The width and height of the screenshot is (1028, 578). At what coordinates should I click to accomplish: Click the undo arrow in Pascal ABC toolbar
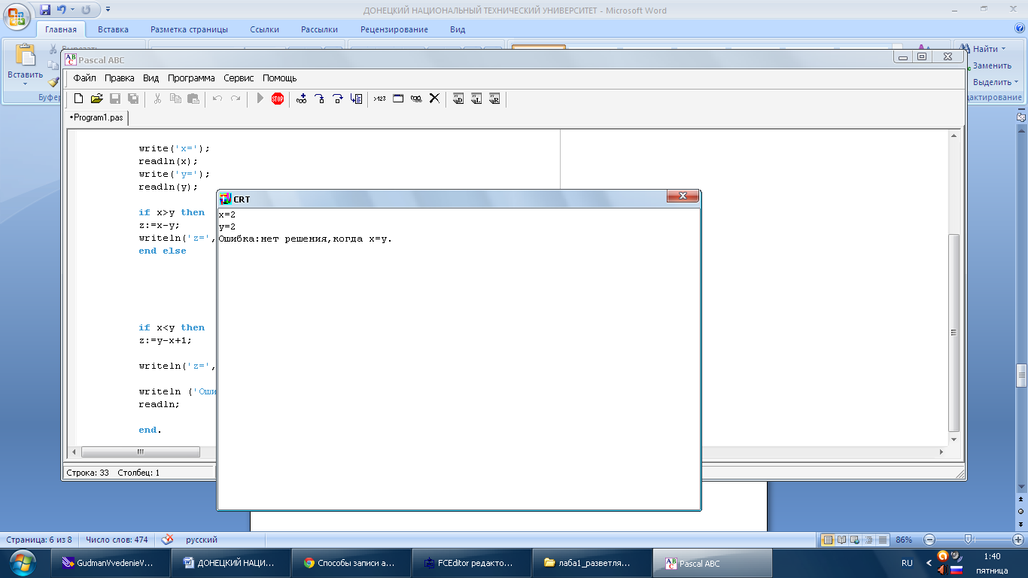(217, 99)
